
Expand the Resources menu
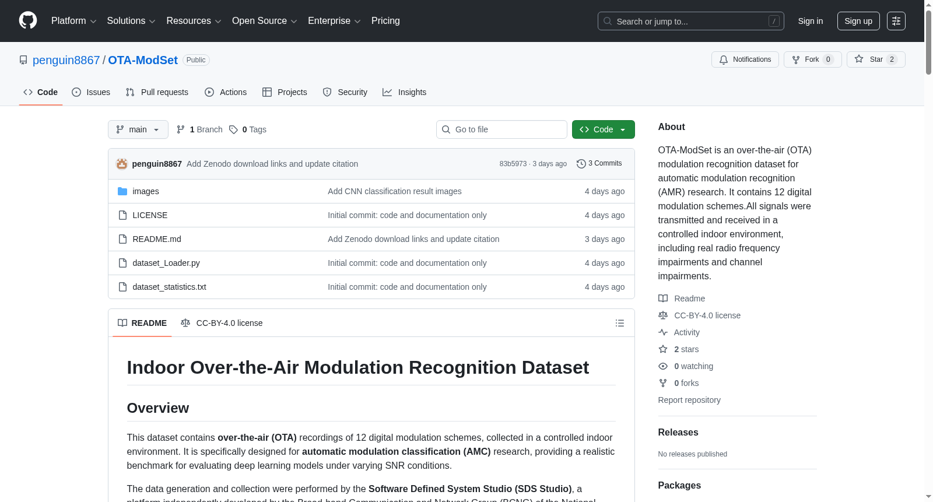click(x=194, y=21)
